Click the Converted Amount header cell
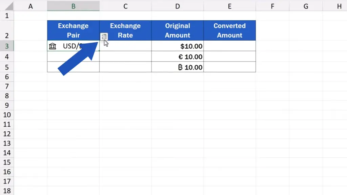 [x=229, y=30]
